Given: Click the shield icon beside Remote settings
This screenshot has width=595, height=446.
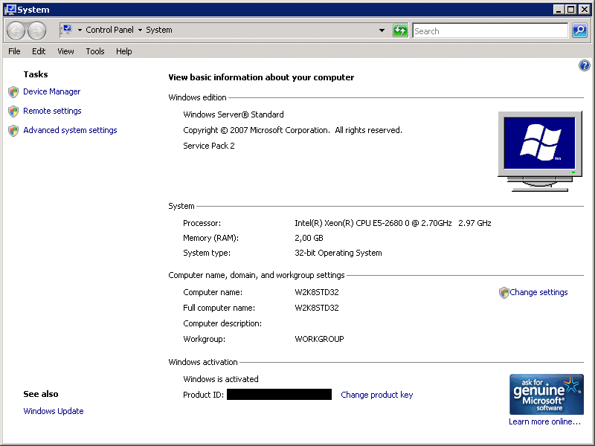Looking at the screenshot, I should coord(13,111).
